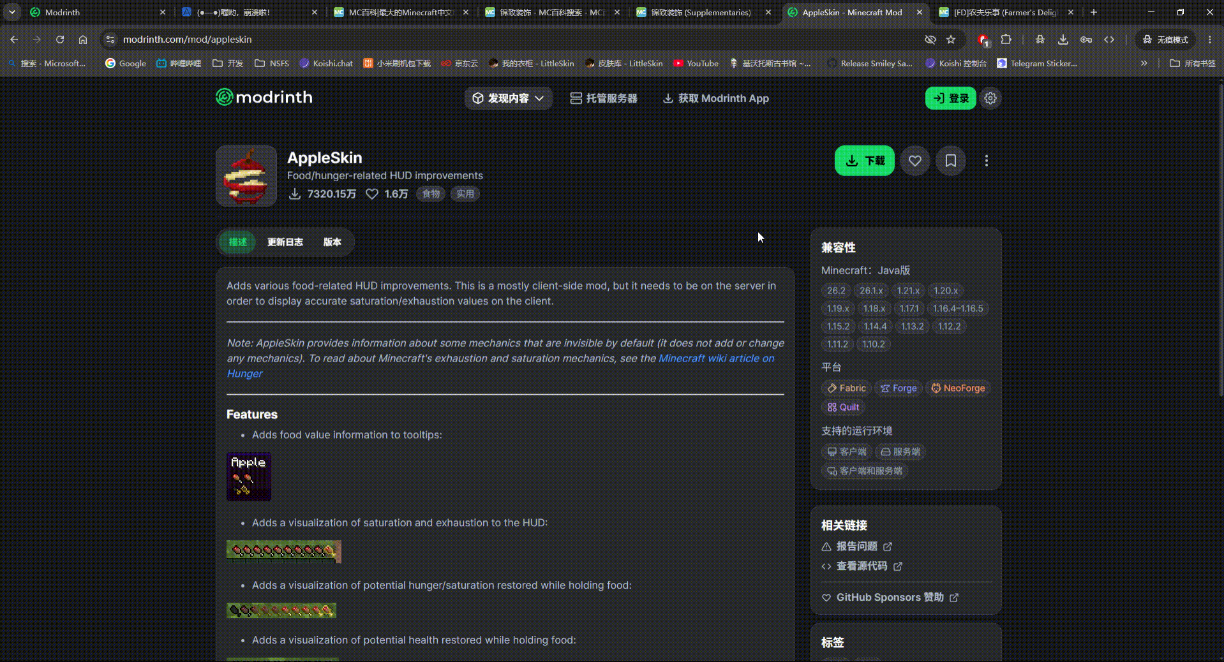The height and width of the screenshot is (662, 1224).
Task: Select version tag 26.2
Action: tap(836, 291)
